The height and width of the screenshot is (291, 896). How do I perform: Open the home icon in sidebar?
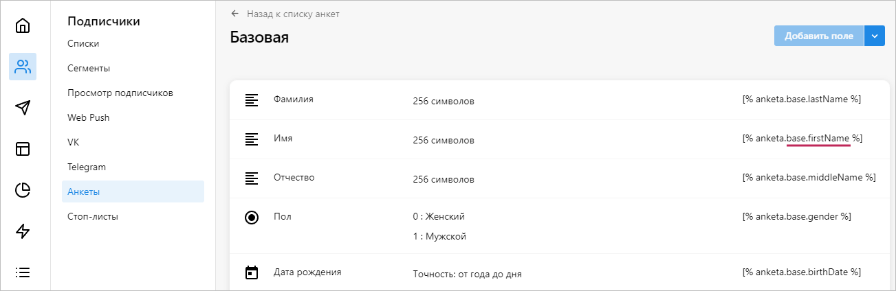point(23,26)
